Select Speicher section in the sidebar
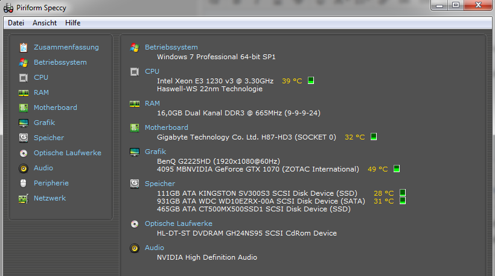Screen dimensions: 495x276 49,138
